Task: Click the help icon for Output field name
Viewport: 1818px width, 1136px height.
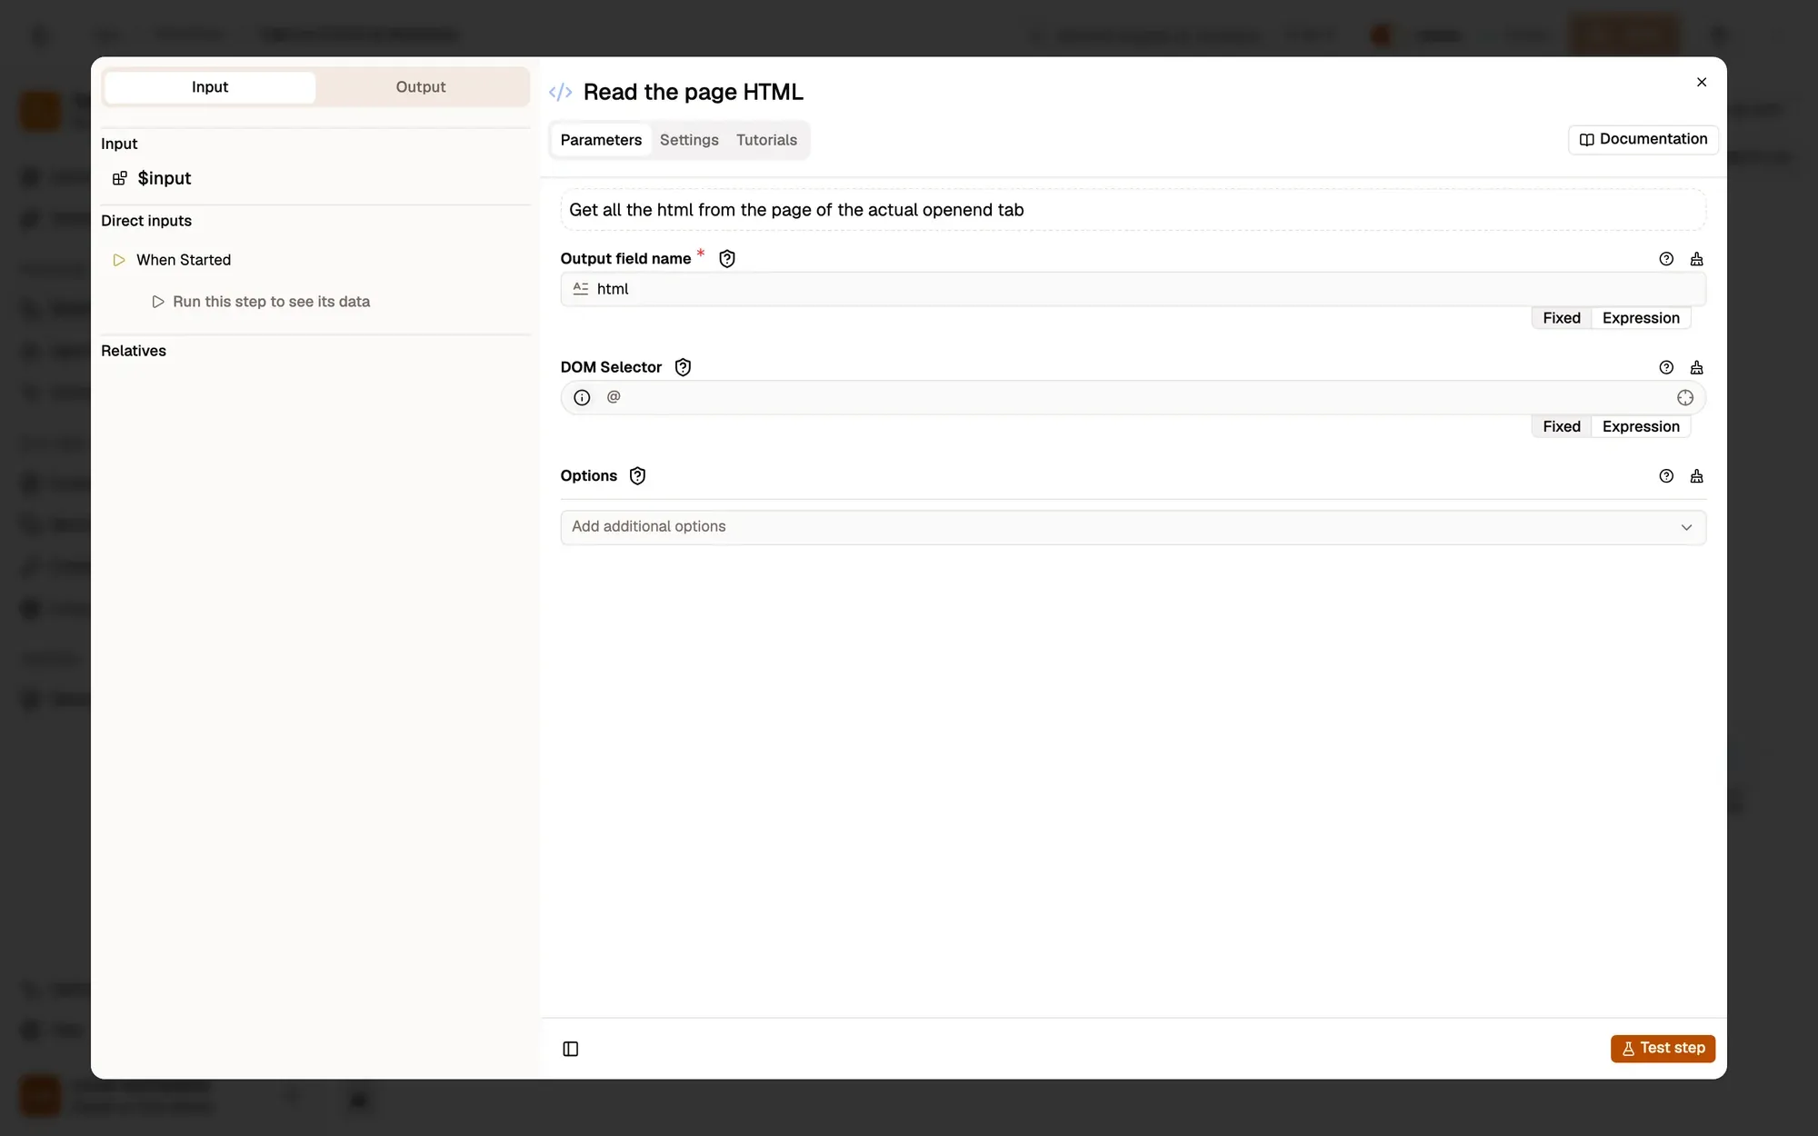Action: point(1666,259)
